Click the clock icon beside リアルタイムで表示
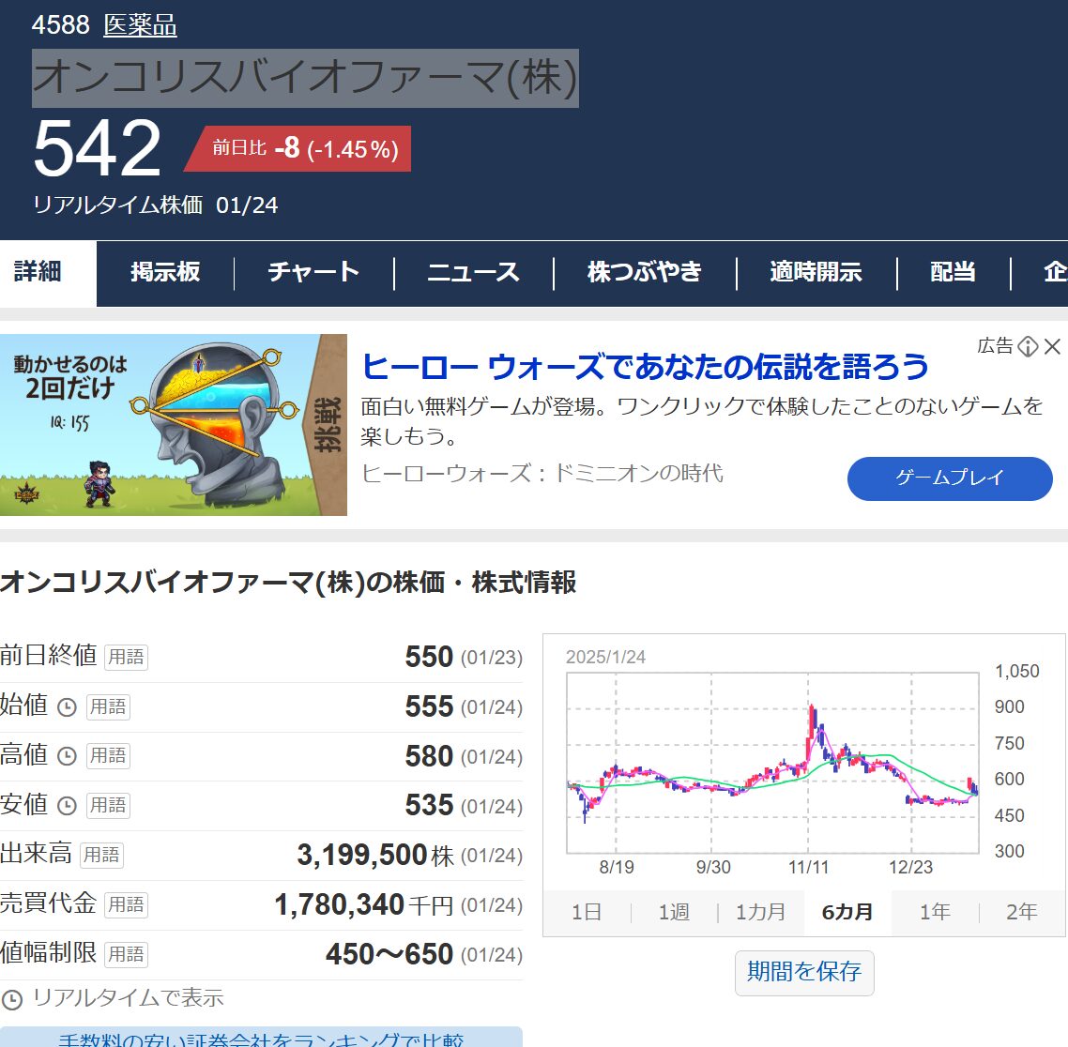The height and width of the screenshot is (1047, 1068). (12, 999)
